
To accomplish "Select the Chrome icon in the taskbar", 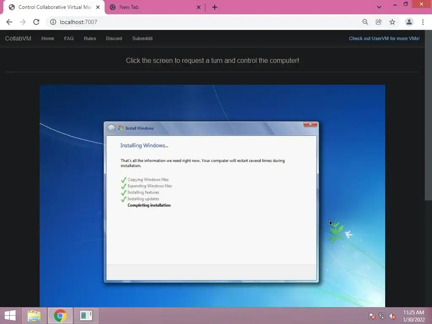I will (x=60, y=316).
